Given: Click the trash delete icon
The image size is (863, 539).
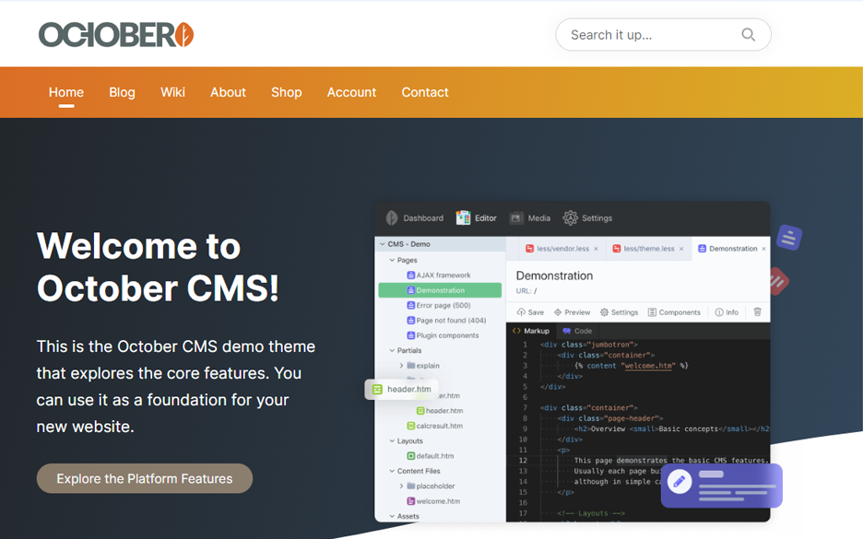Looking at the screenshot, I should click(x=757, y=311).
